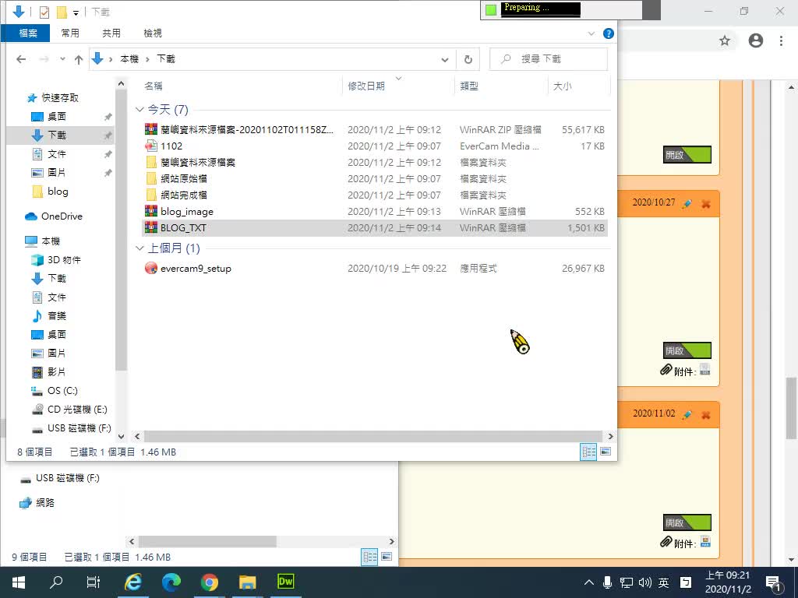This screenshot has width=798, height=598.
Task: Switch front Explorer window to details view
Action: tap(589, 452)
